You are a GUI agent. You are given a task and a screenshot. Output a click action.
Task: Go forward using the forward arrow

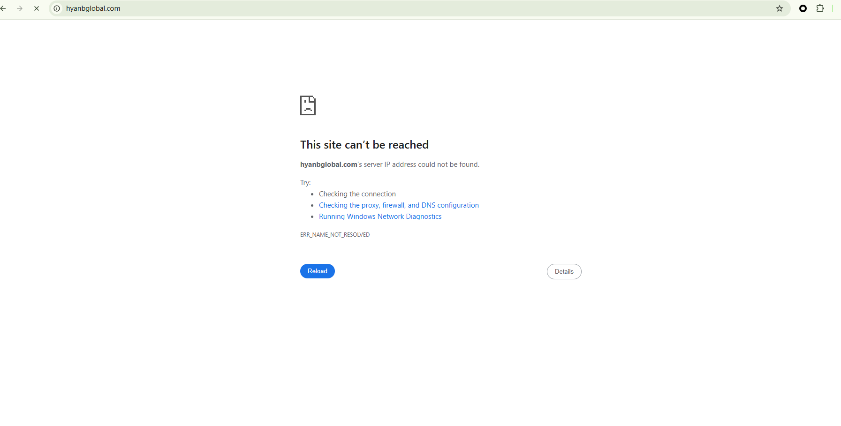20,8
